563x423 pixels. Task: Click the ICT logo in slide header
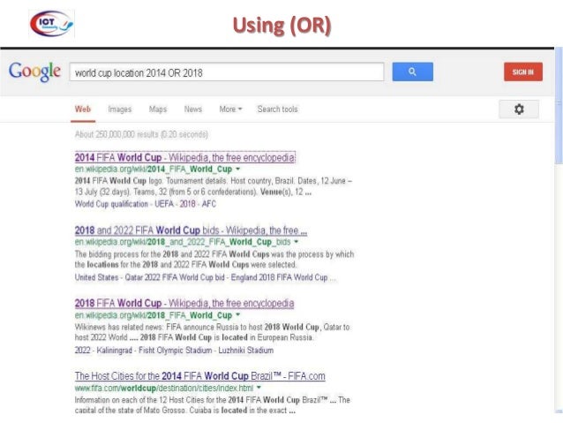(x=51, y=24)
